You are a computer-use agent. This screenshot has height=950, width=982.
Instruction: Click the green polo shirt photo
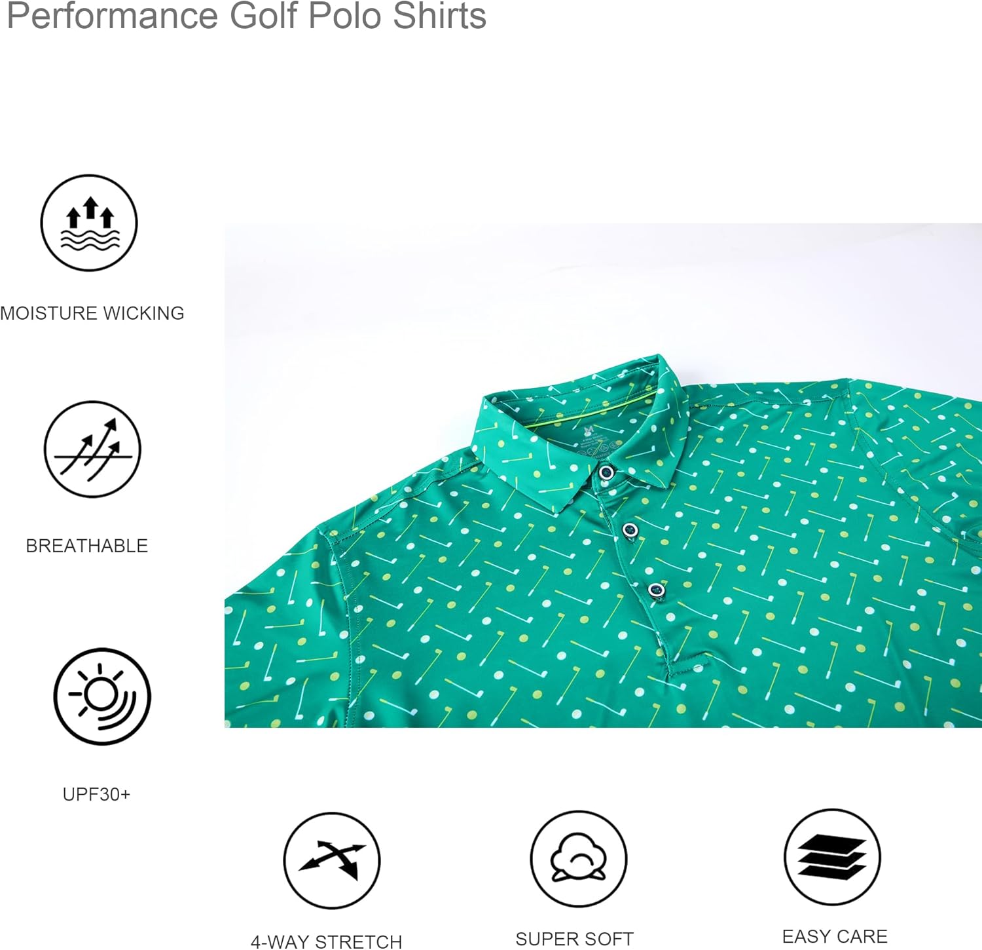[603, 476]
